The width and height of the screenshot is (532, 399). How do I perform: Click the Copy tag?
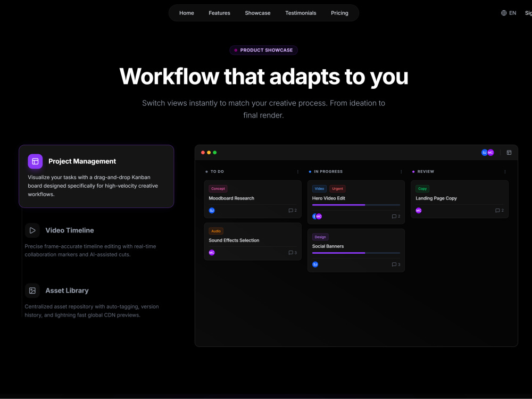point(422,189)
